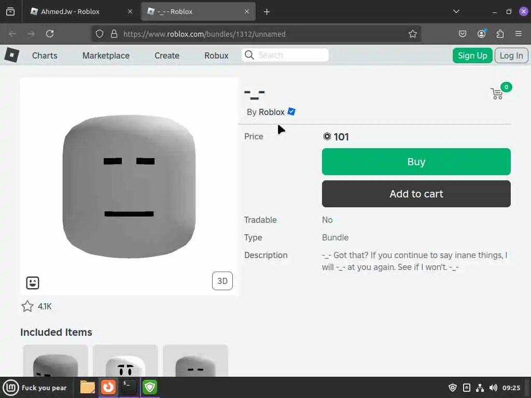The width and height of the screenshot is (531, 398).
Task: Bookmark this page with the star
Action: point(412,34)
